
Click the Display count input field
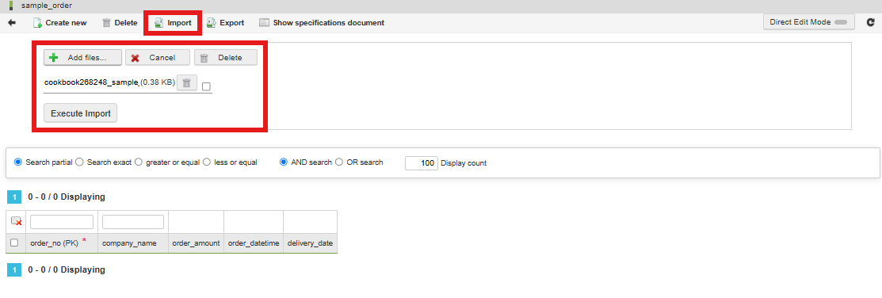[422, 163]
